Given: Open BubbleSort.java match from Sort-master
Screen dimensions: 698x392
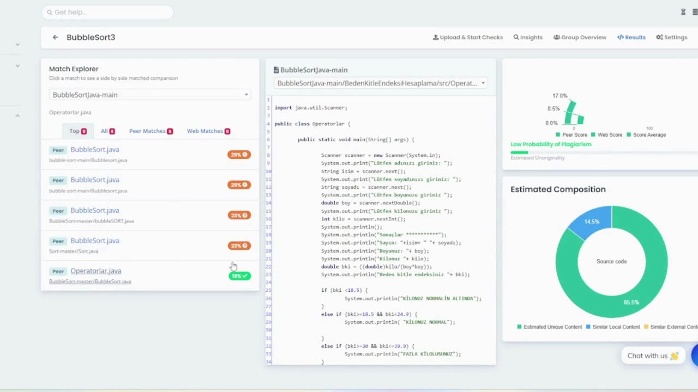Looking at the screenshot, I should point(94,241).
